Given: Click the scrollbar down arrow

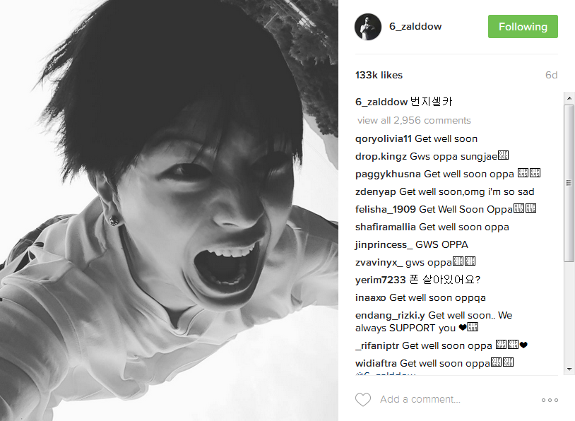Looking at the screenshot, I should 569,369.
